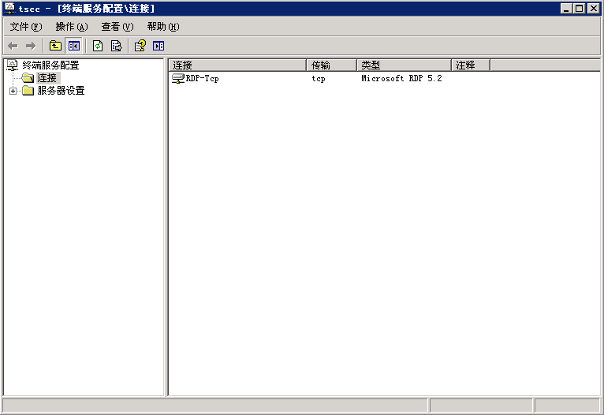Click the tcp transport cell
This screenshot has width=604, height=415.
319,79
